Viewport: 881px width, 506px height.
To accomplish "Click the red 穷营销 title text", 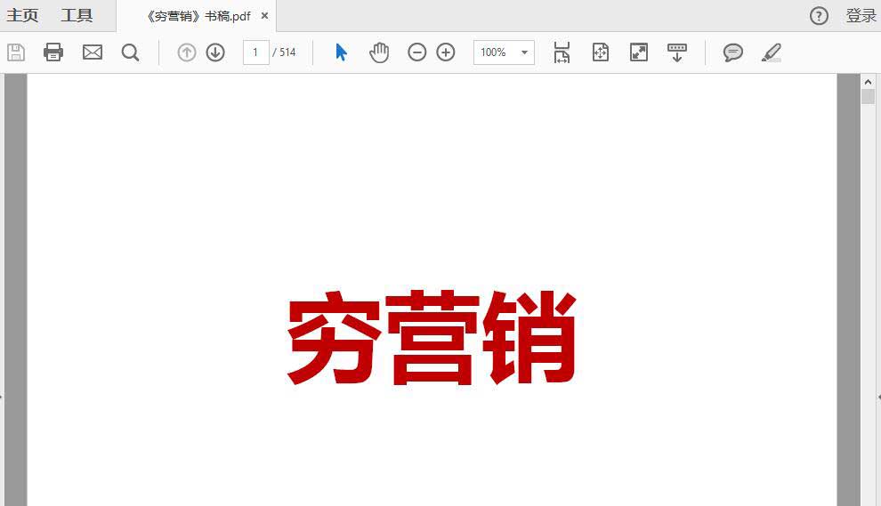I will pos(432,338).
